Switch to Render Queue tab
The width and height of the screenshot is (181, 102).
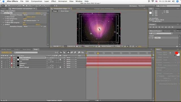tap(6, 49)
